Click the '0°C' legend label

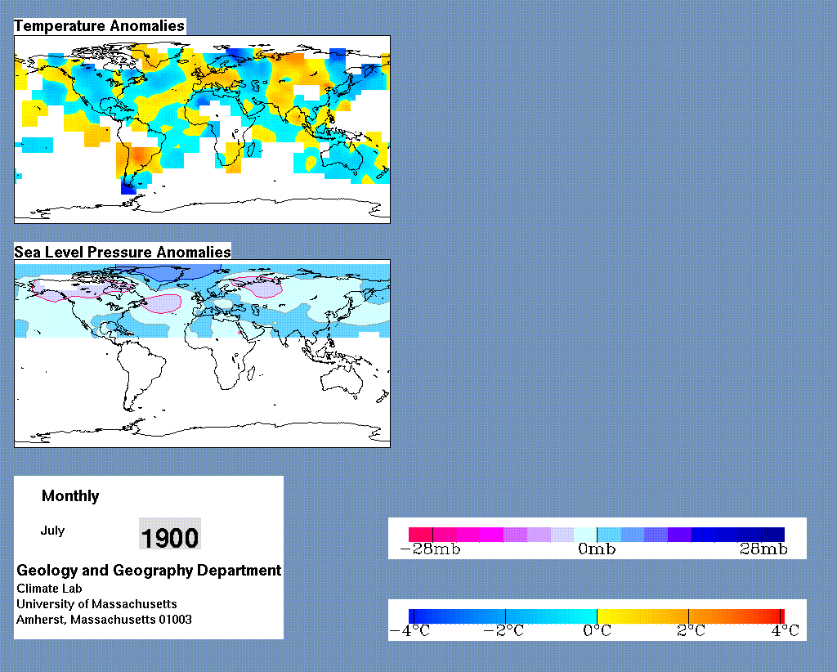597,631
